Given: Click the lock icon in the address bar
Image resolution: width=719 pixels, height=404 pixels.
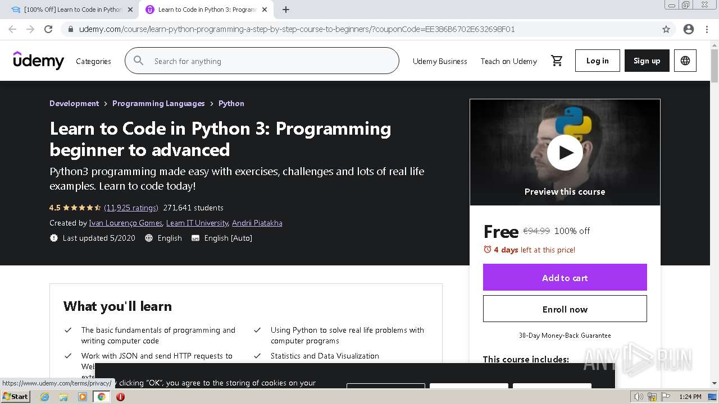Looking at the screenshot, I should click(x=70, y=29).
